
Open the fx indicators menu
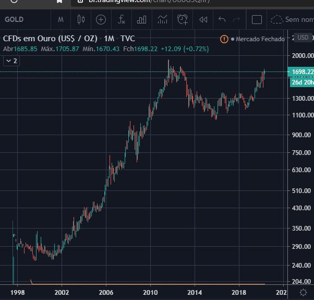(x=122, y=20)
